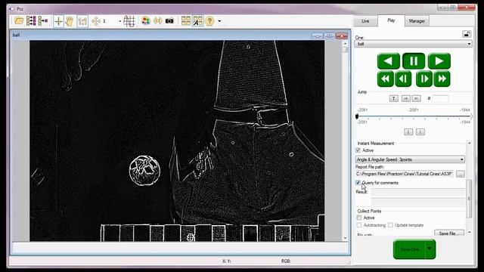Click the mark-out button below the slider
Image resolution: width=484 pixels, height=272 pixels.
point(420,132)
